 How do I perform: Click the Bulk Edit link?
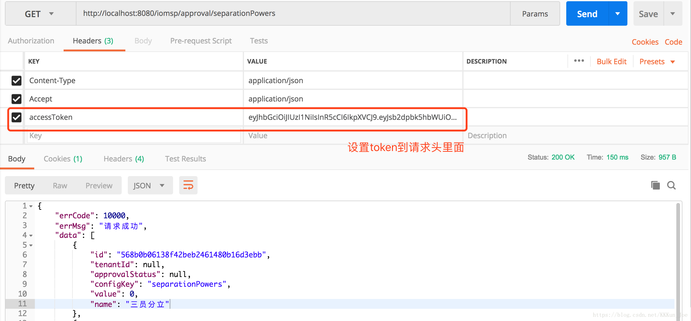[x=612, y=61]
